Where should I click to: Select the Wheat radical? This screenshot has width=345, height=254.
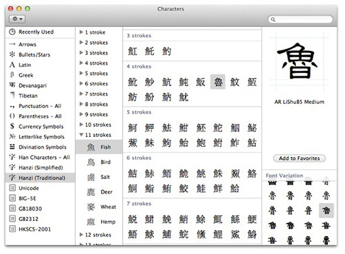click(x=99, y=207)
